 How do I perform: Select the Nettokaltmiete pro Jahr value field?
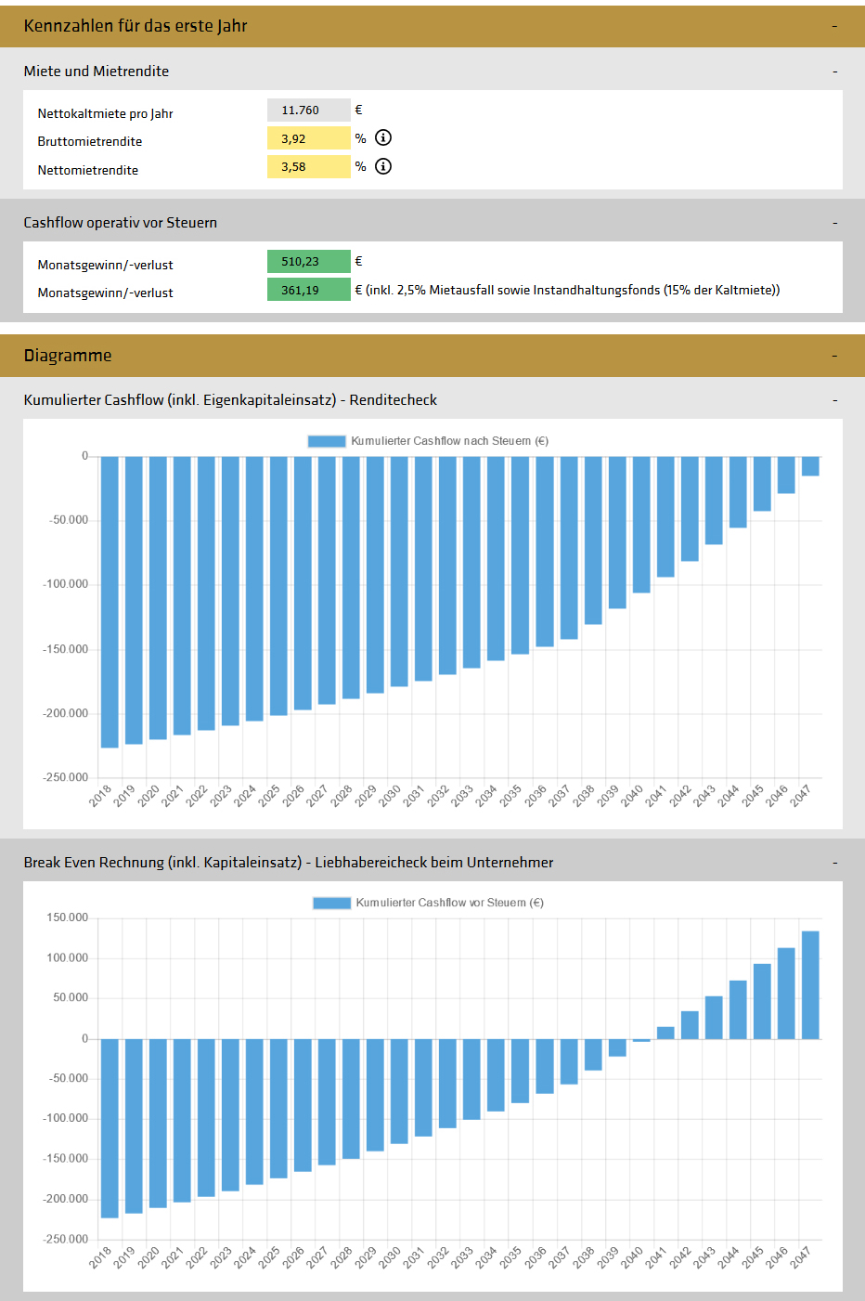click(308, 111)
